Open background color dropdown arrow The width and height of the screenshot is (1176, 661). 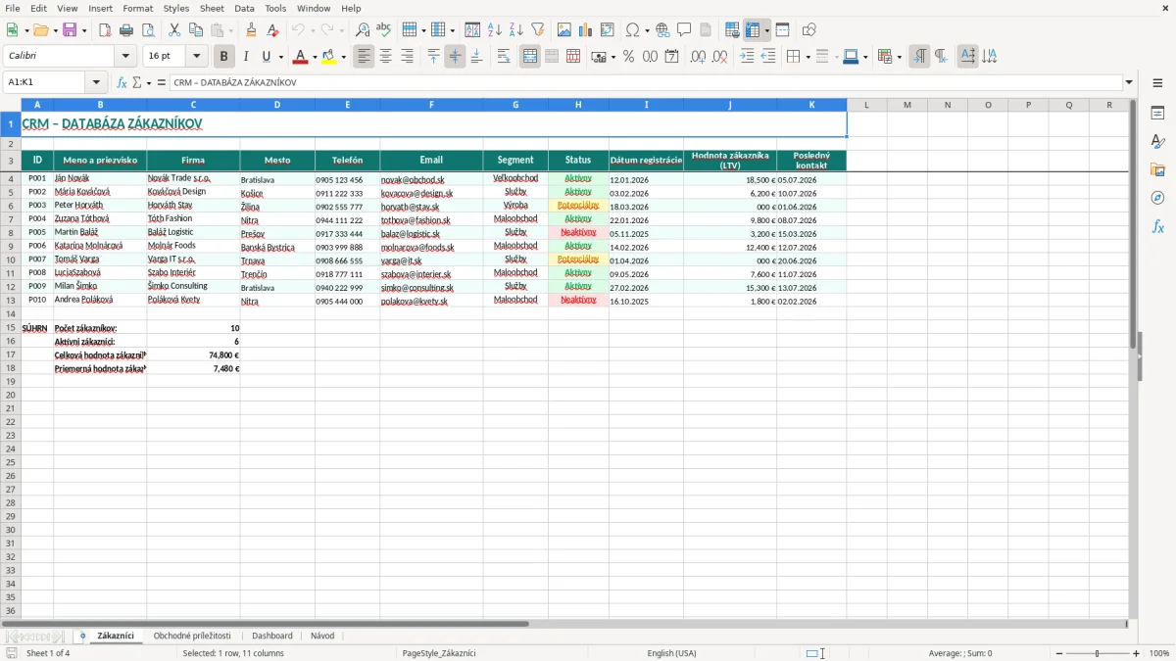(x=344, y=57)
